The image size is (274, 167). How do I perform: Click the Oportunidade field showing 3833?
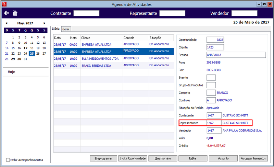pos(215,40)
